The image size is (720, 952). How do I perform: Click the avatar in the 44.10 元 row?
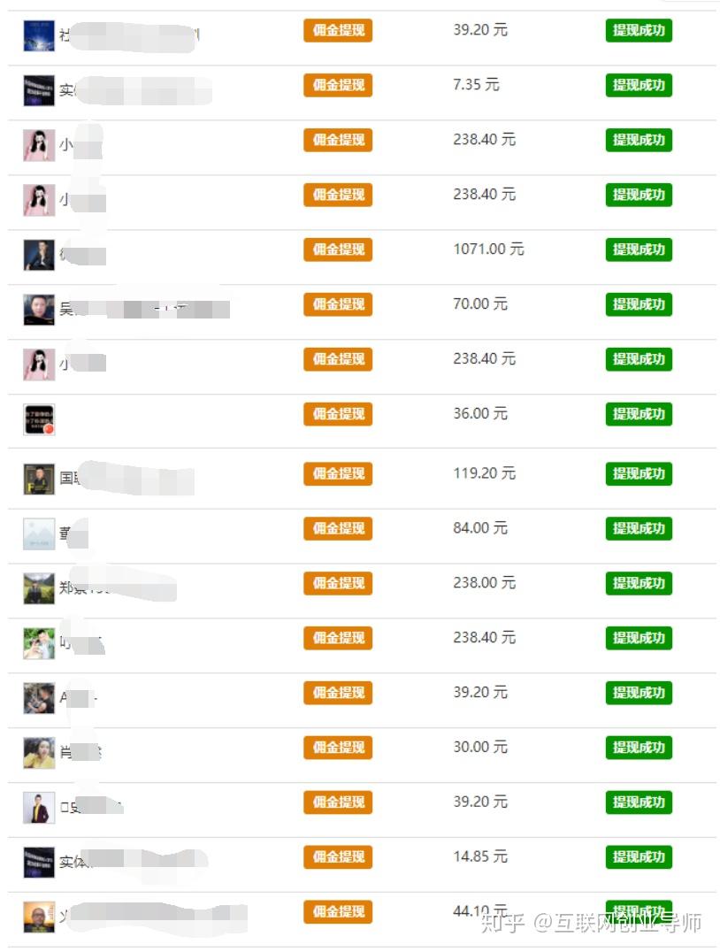(39, 917)
